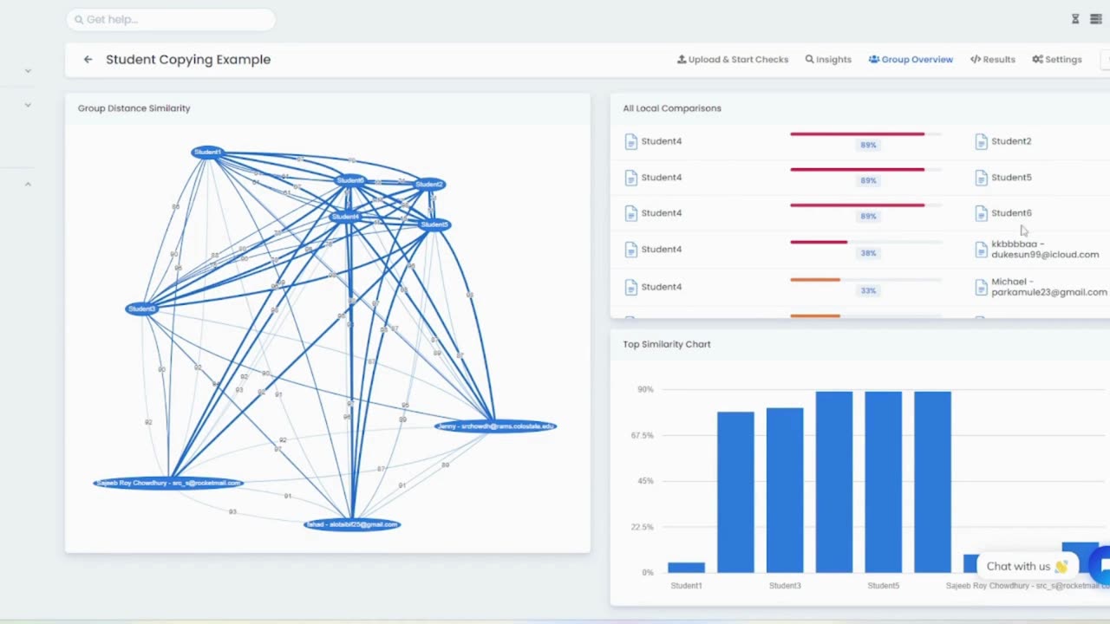
Task: Click Student4's file icon in the 33% comparison row
Action: tap(630, 287)
